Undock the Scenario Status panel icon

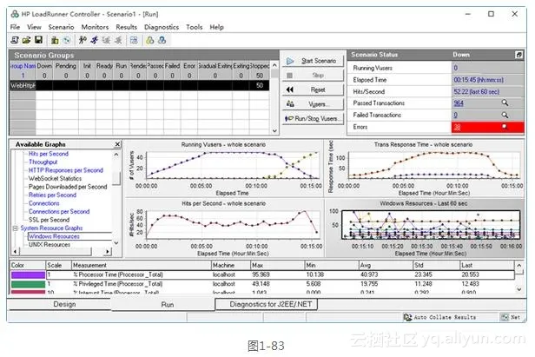click(518, 55)
